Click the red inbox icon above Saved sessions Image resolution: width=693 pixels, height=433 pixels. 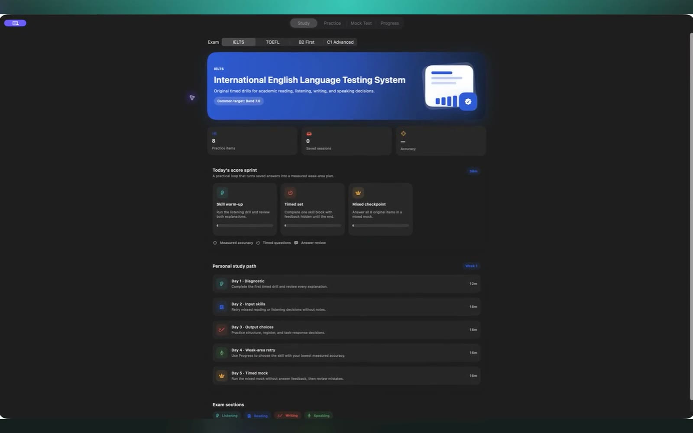pos(309,133)
